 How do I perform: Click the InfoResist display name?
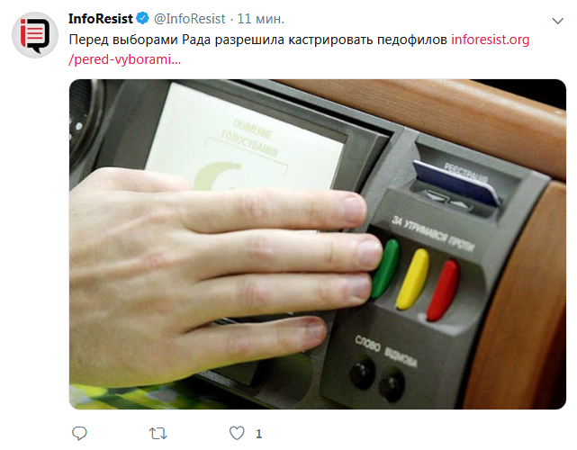tap(101, 18)
